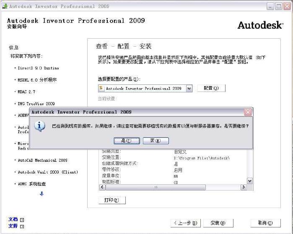Click the 是(Y) button in the dialog

point(127,141)
